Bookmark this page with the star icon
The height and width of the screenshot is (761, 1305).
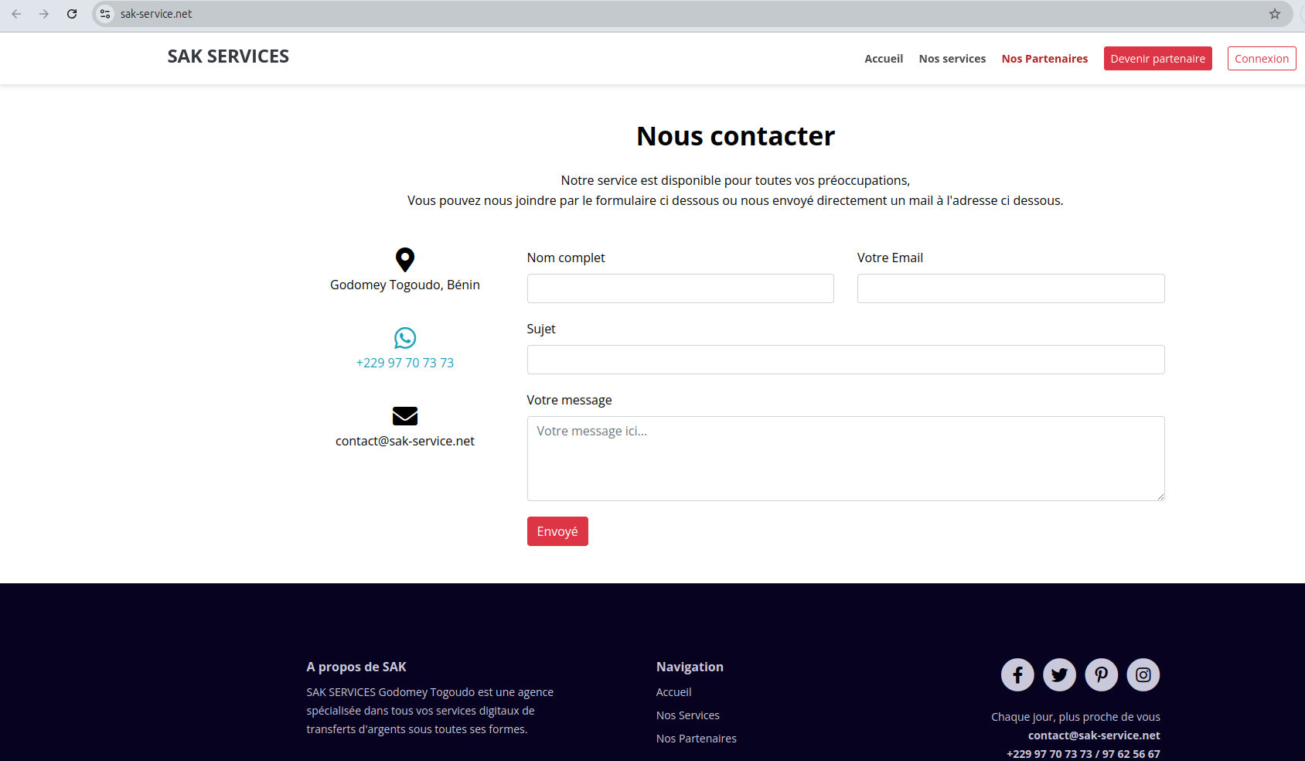(x=1275, y=14)
